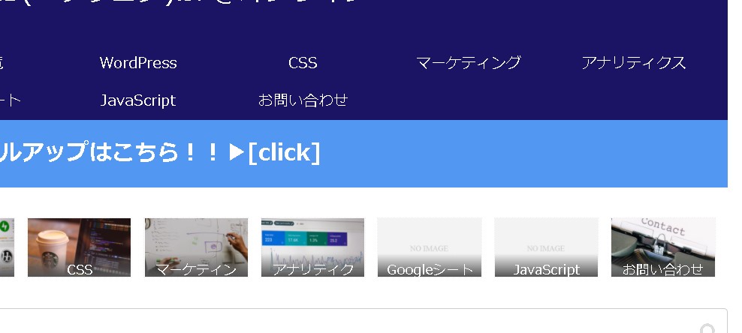Choose JavaScript in the navigation menu
The image size is (742, 333).
[x=138, y=100]
